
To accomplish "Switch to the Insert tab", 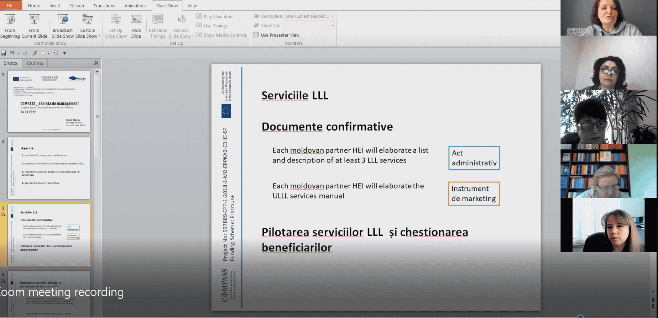I will pyautogui.click(x=55, y=6).
